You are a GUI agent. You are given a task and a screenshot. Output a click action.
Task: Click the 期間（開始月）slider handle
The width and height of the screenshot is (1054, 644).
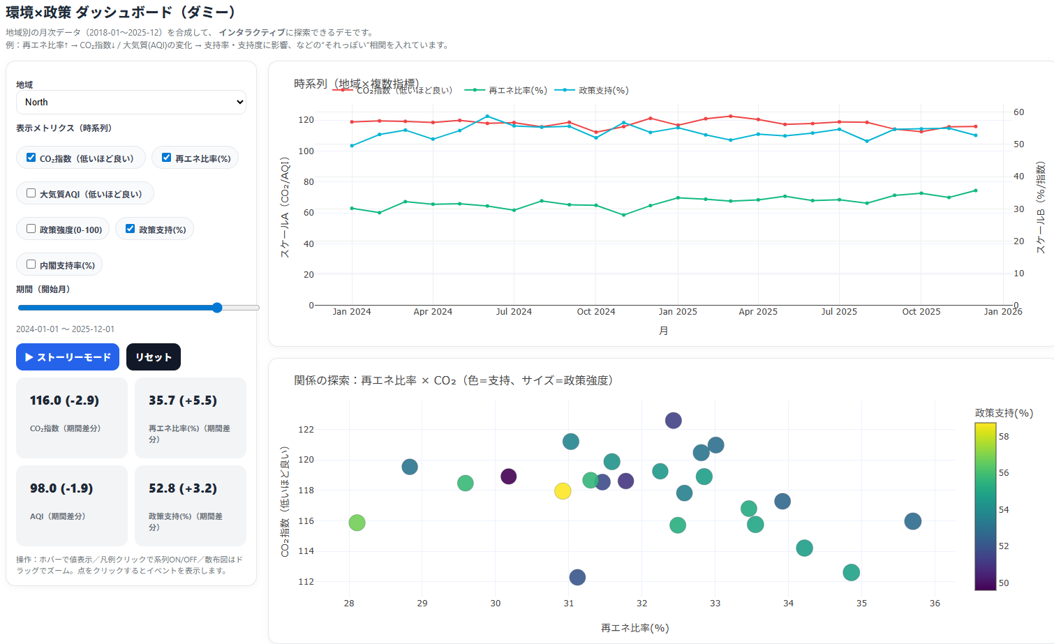[x=217, y=308]
